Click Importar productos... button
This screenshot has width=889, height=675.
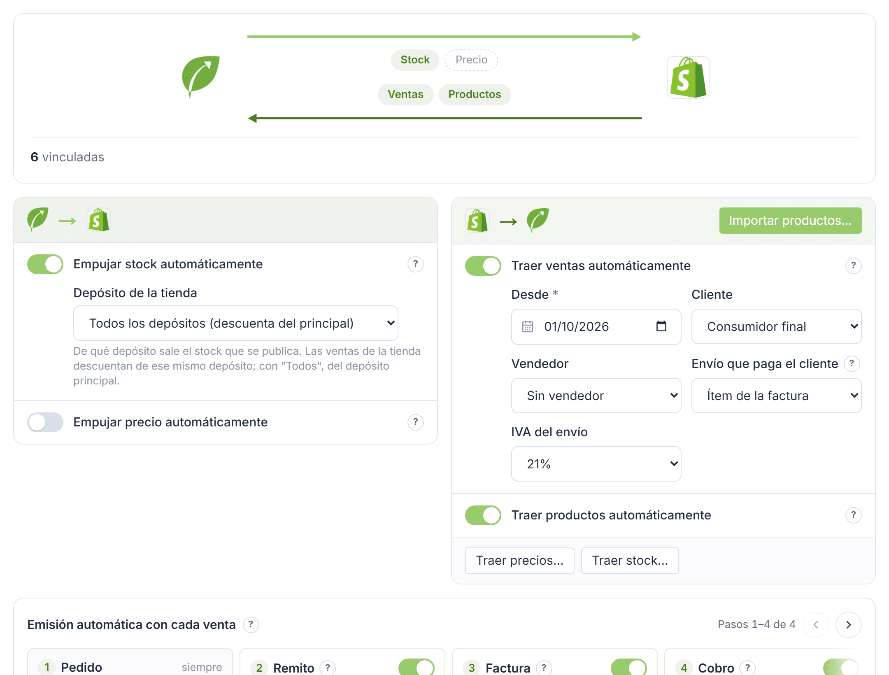(790, 221)
